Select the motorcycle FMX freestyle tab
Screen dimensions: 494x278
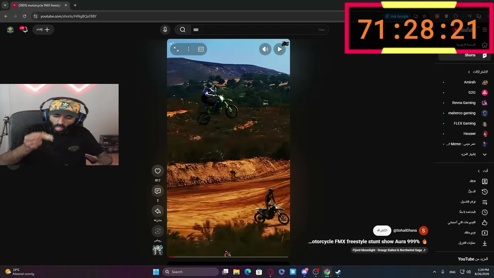(40, 5)
